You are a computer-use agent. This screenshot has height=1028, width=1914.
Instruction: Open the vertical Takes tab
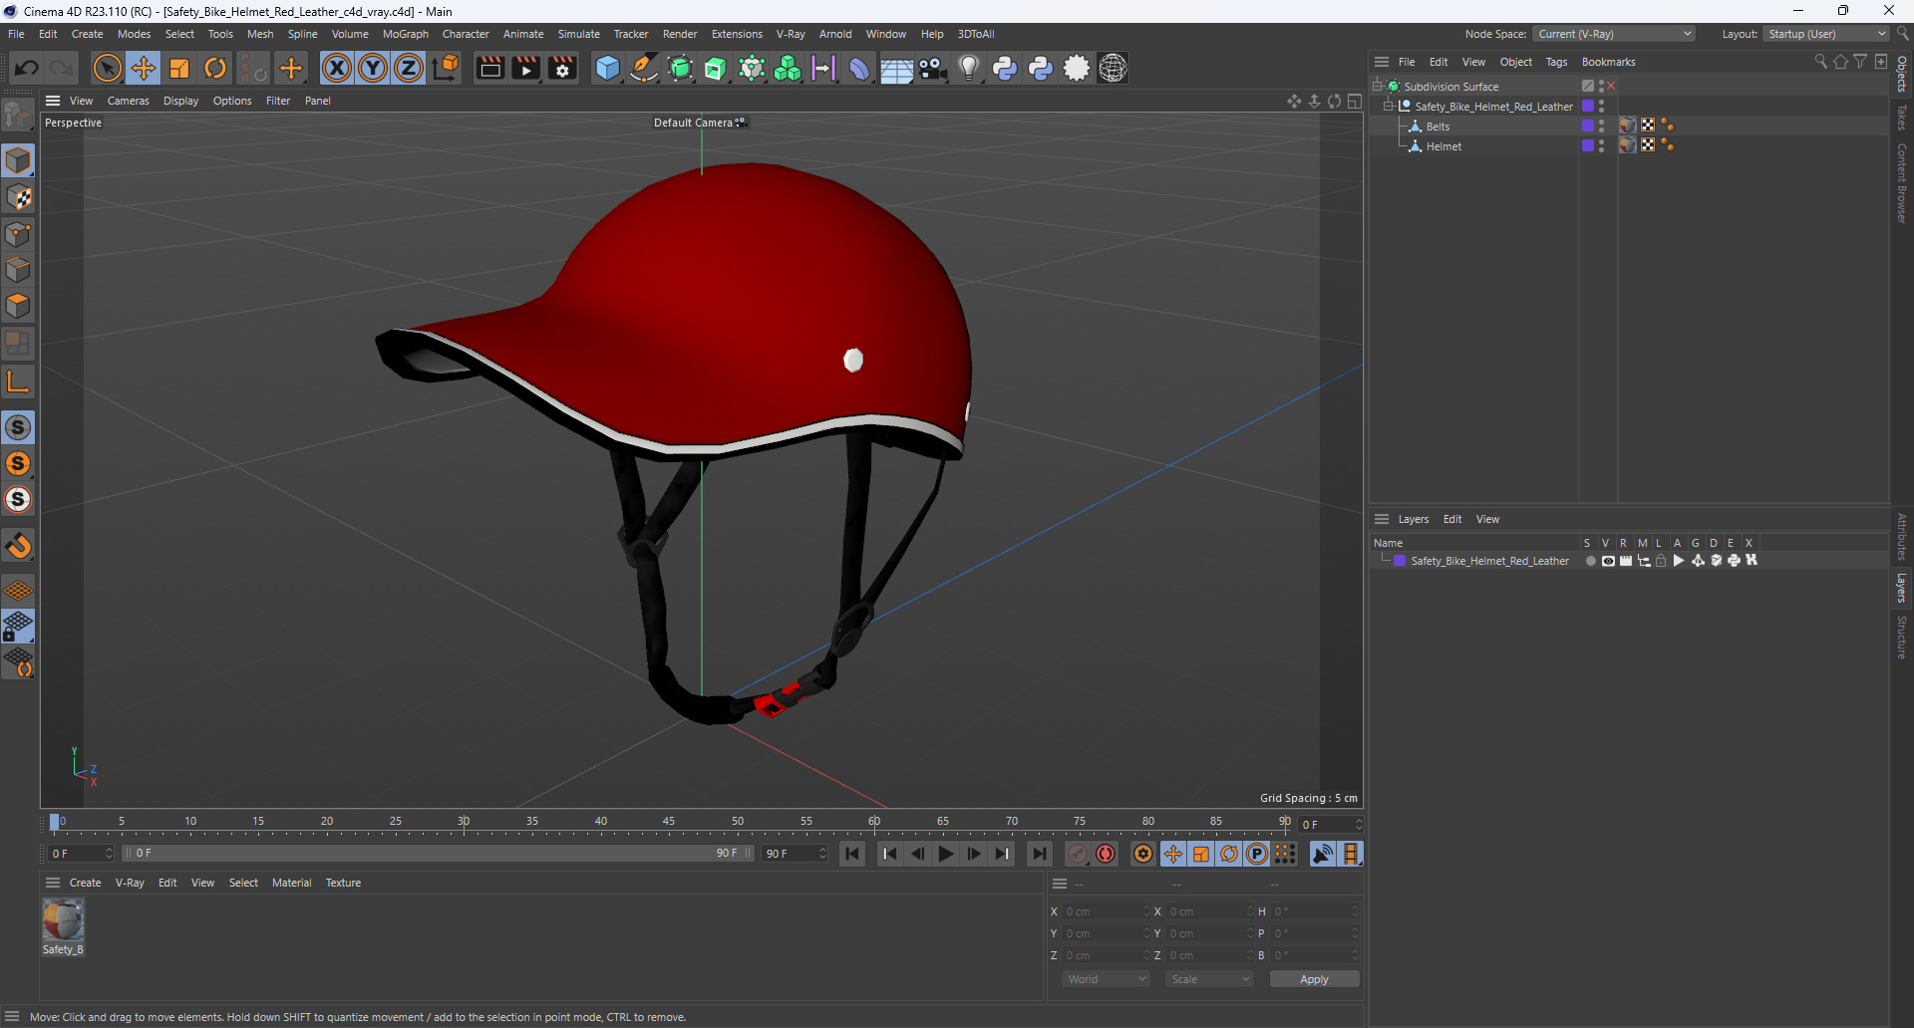point(1902,118)
